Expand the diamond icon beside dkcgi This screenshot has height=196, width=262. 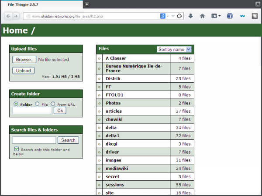pyautogui.click(x=99, y=144)
